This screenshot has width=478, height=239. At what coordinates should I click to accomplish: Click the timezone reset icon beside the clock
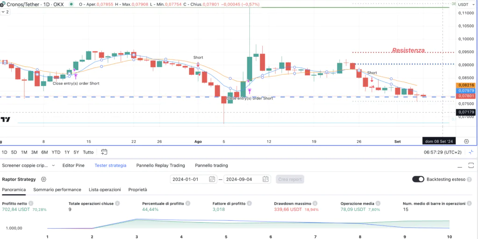[471, 152]
